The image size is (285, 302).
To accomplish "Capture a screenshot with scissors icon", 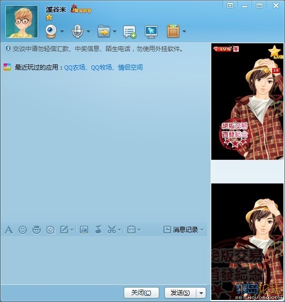I will 112,230.
